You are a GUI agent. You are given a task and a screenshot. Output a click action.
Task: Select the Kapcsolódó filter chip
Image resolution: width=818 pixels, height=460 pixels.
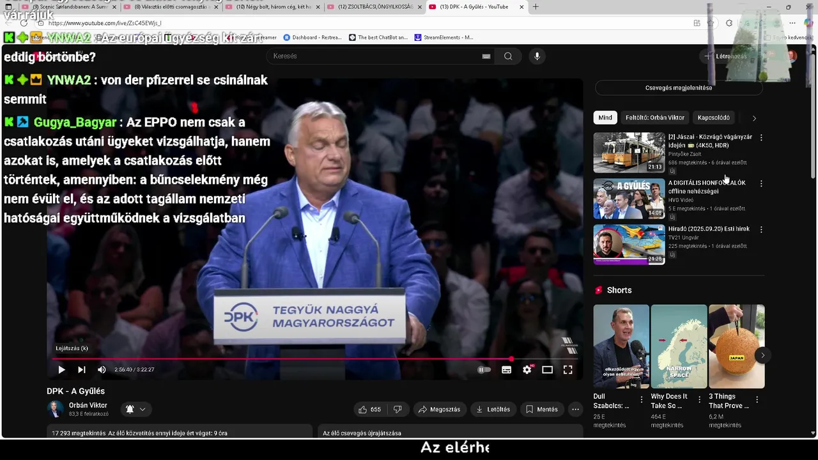point(714,118)
